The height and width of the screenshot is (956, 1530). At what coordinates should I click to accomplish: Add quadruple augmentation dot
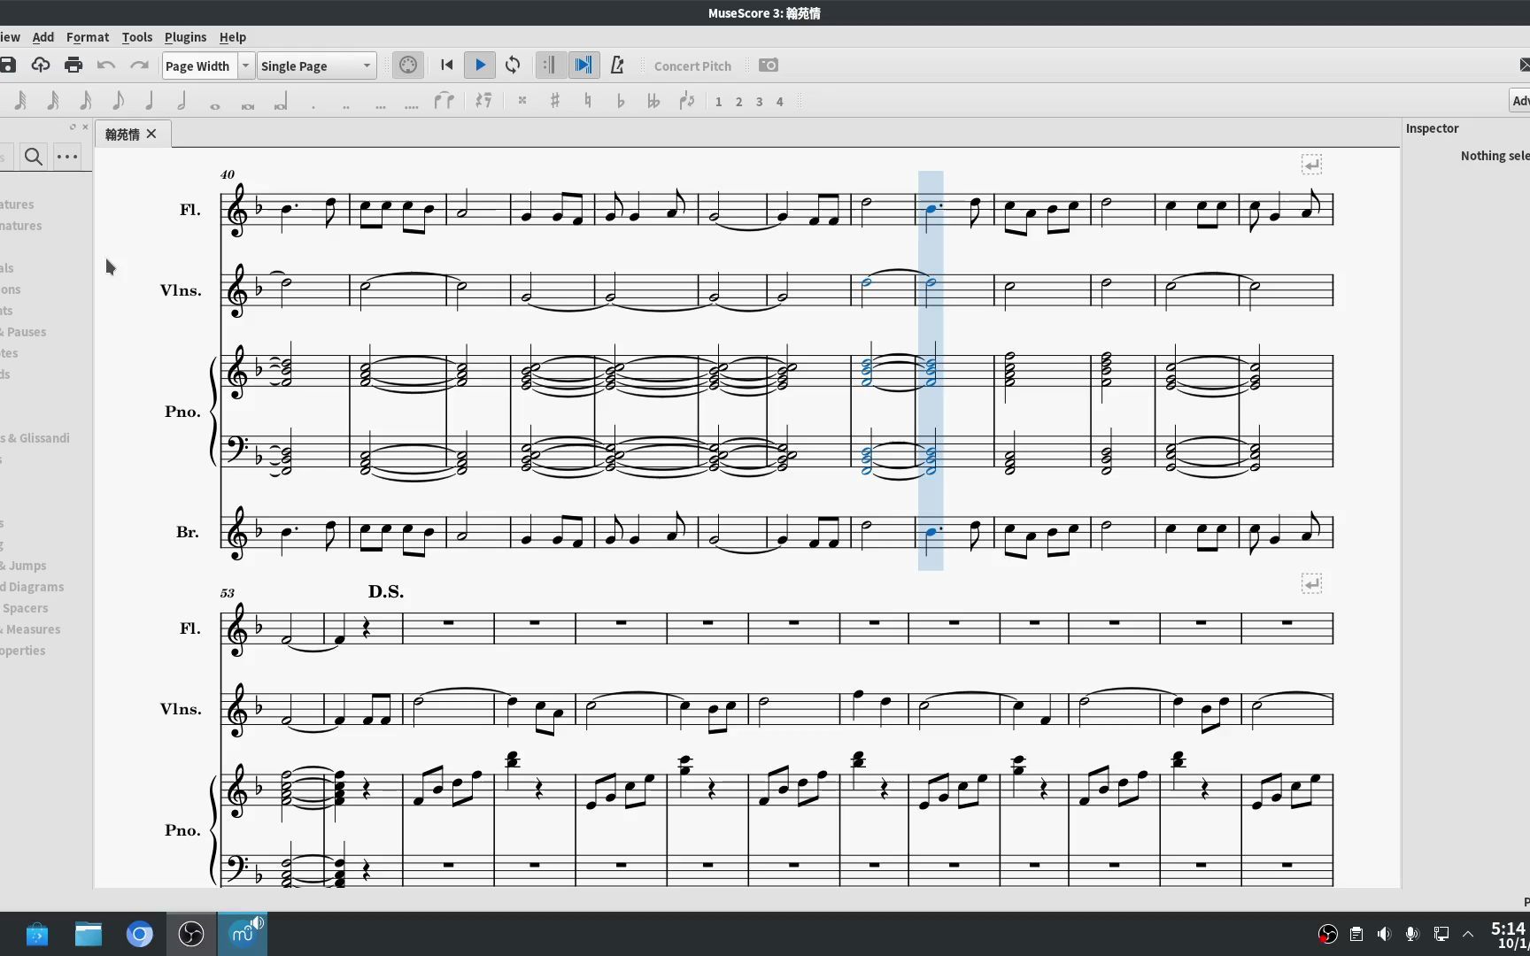point(412,106)
